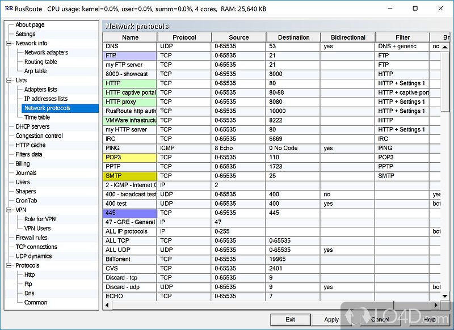Collapse the Lists tree node

(x=9, y=81)
